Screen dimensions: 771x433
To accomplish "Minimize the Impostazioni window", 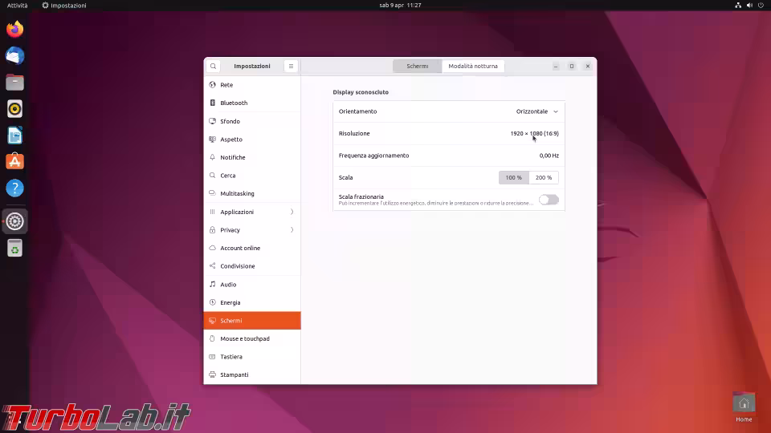I will [x=556, y=67].
